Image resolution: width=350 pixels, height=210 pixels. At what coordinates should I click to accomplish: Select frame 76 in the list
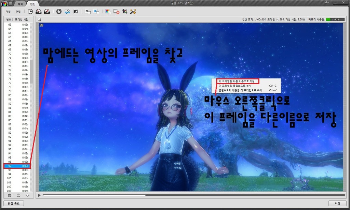17,79
